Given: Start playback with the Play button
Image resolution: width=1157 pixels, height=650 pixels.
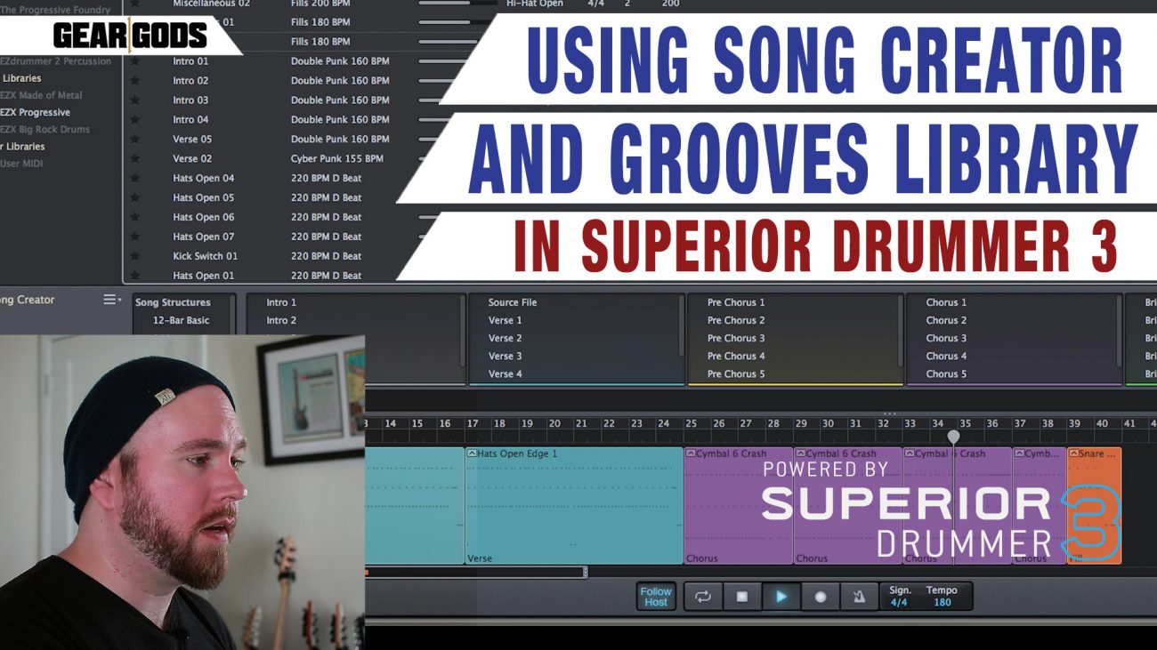Looking at the screenshot, I should click(781, 597).
